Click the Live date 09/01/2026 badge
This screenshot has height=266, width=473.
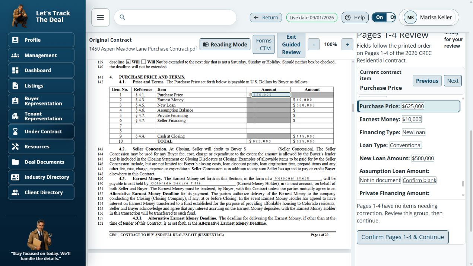(312, 18)
